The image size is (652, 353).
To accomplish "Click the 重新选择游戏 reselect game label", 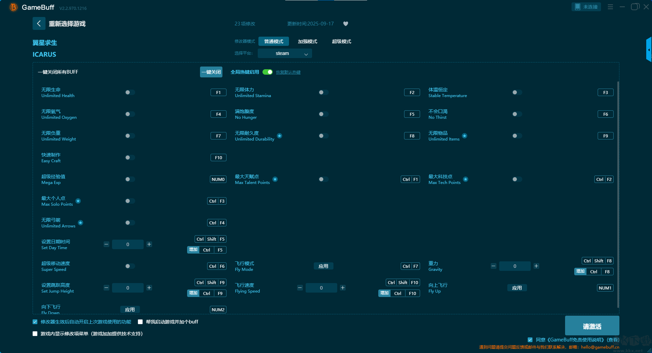I will coord(67,24).
